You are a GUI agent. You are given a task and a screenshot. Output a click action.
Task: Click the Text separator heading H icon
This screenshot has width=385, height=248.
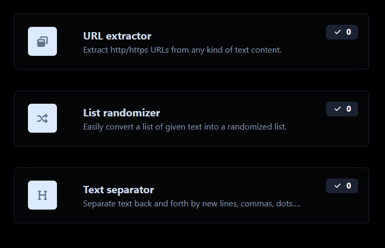[x=42, y=195]
